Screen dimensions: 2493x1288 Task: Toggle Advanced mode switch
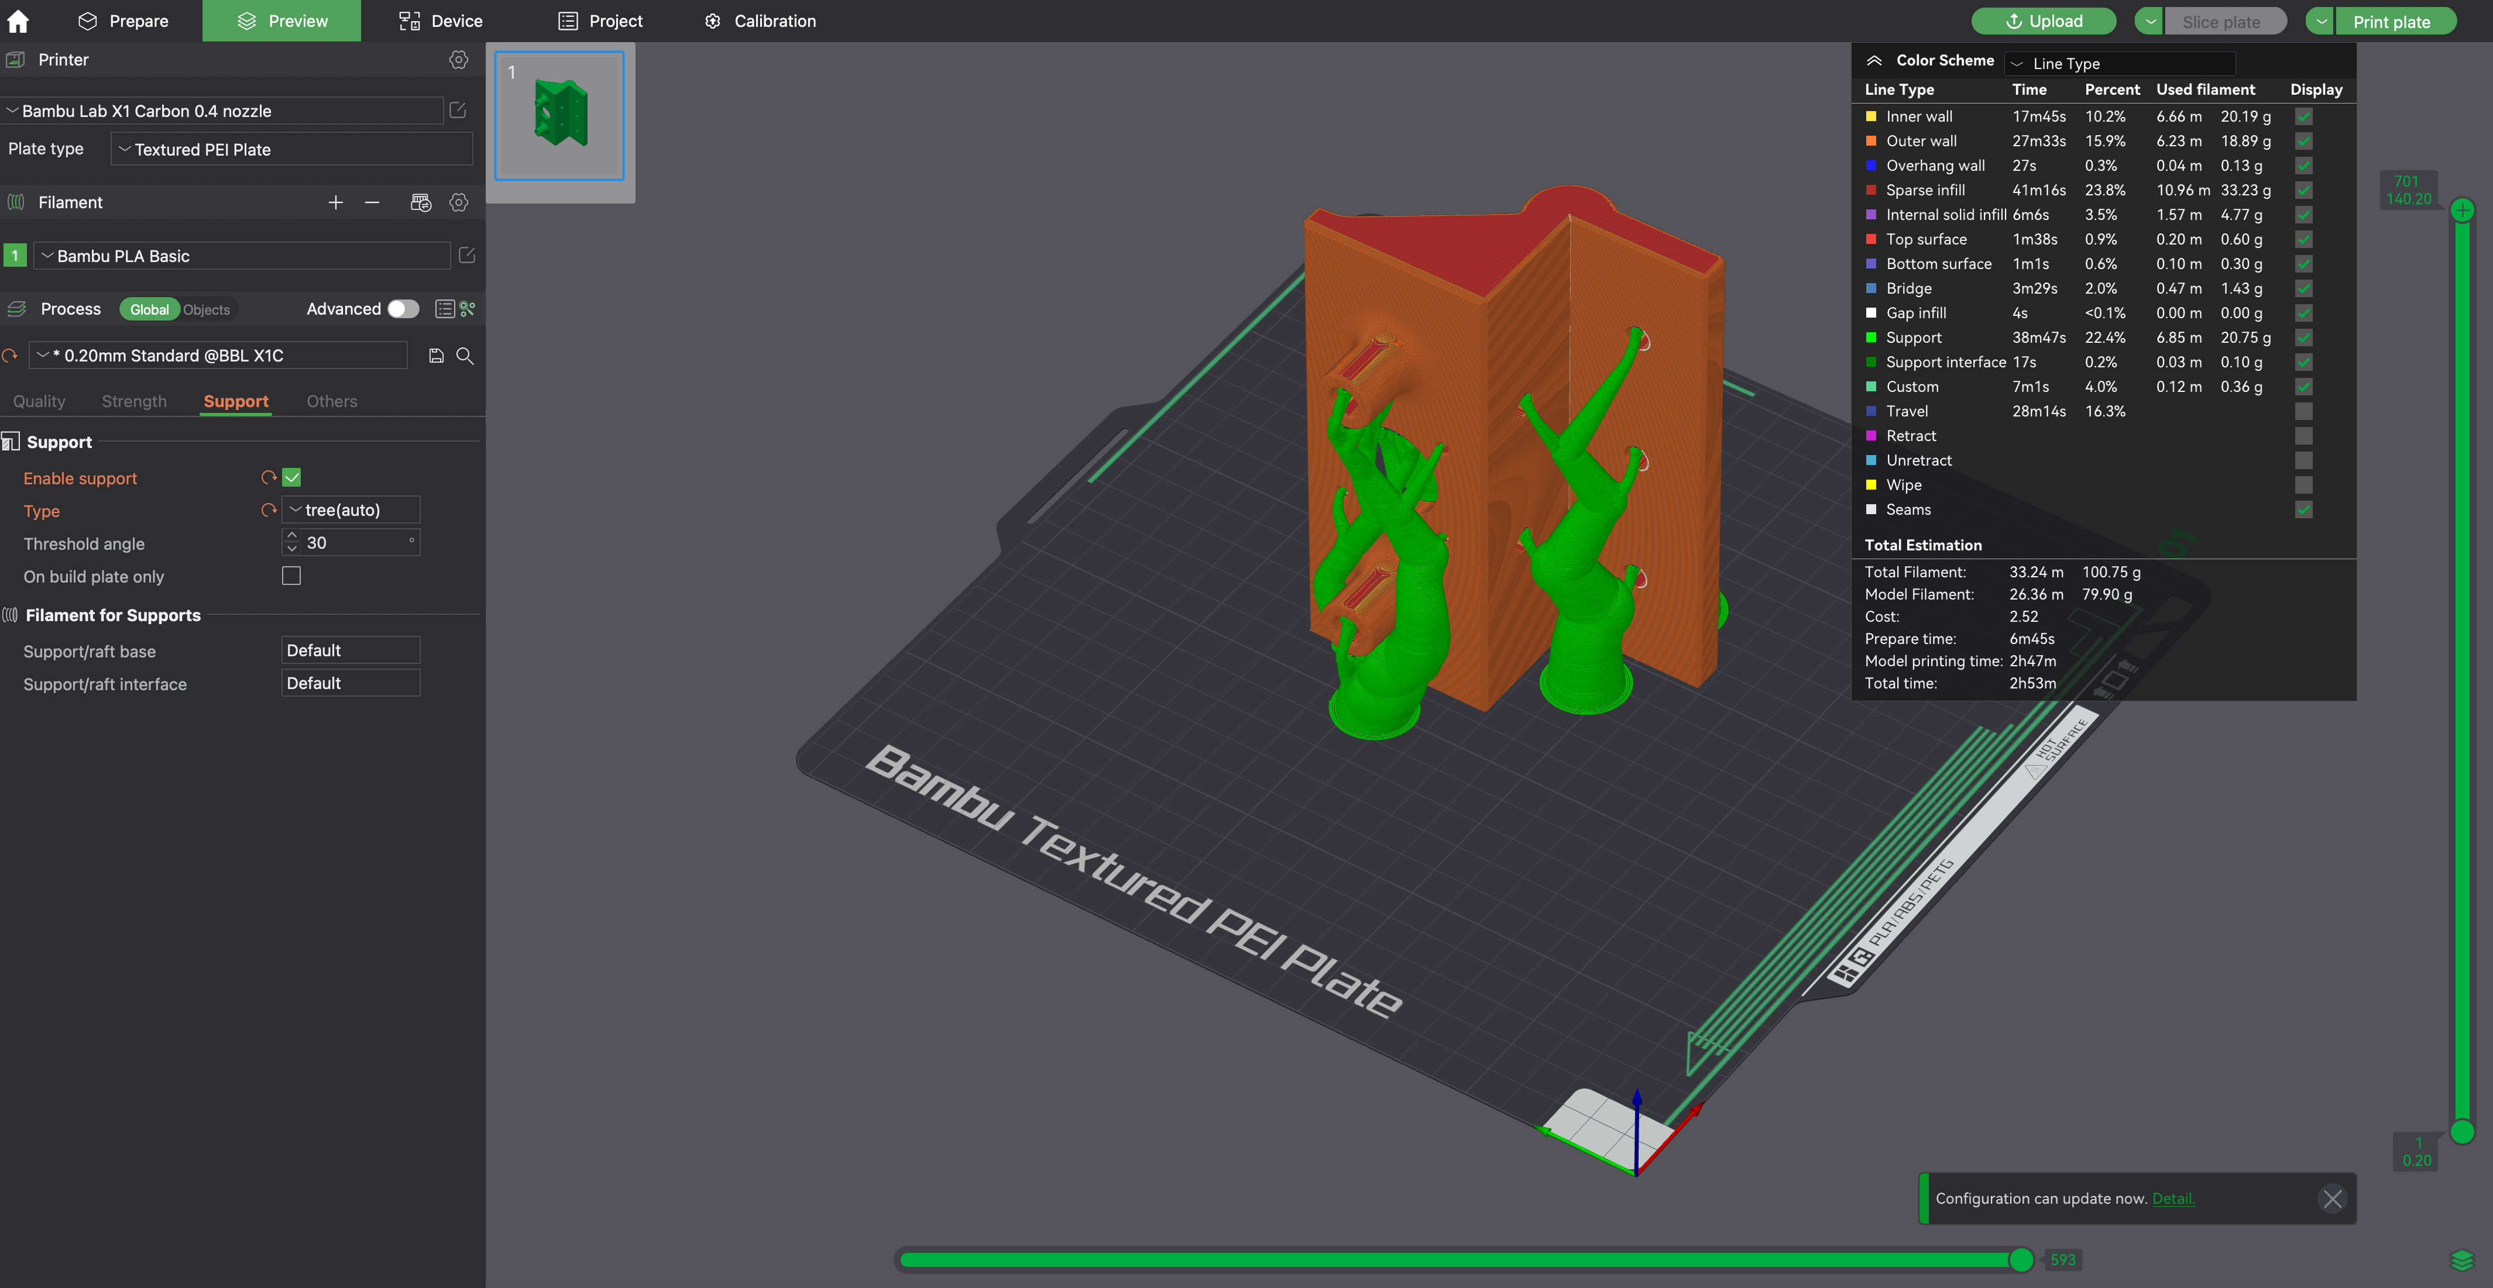(x=404, y=308)
